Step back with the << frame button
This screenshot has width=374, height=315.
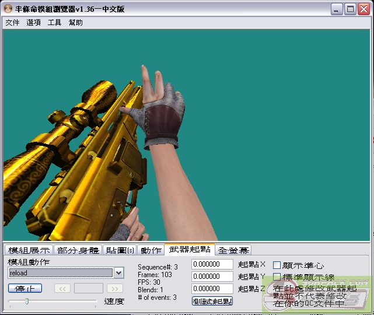(62, 288)
